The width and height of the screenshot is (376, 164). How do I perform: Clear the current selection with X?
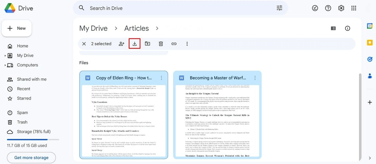tap(84, 44)
